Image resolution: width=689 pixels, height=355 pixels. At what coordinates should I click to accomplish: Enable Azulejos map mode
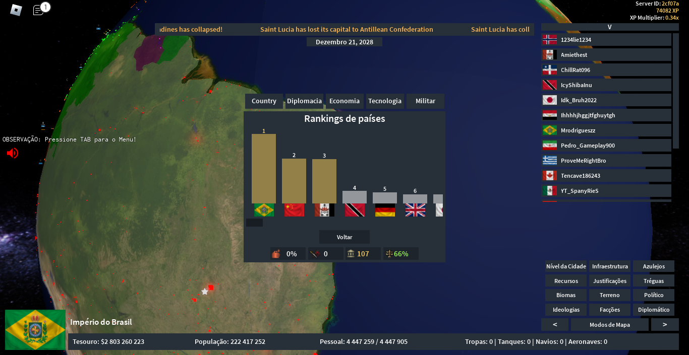click(654, 266)
